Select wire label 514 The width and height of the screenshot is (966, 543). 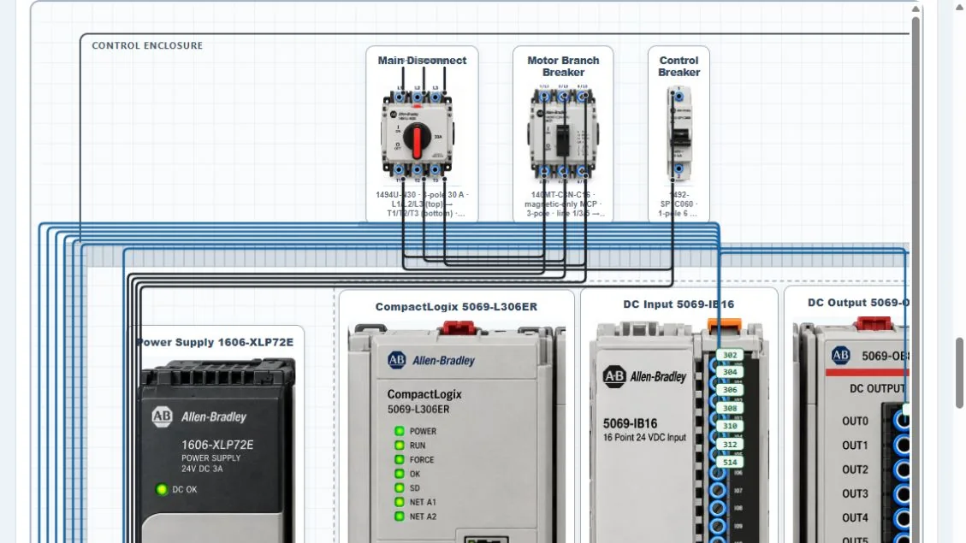tap(730, 462)
